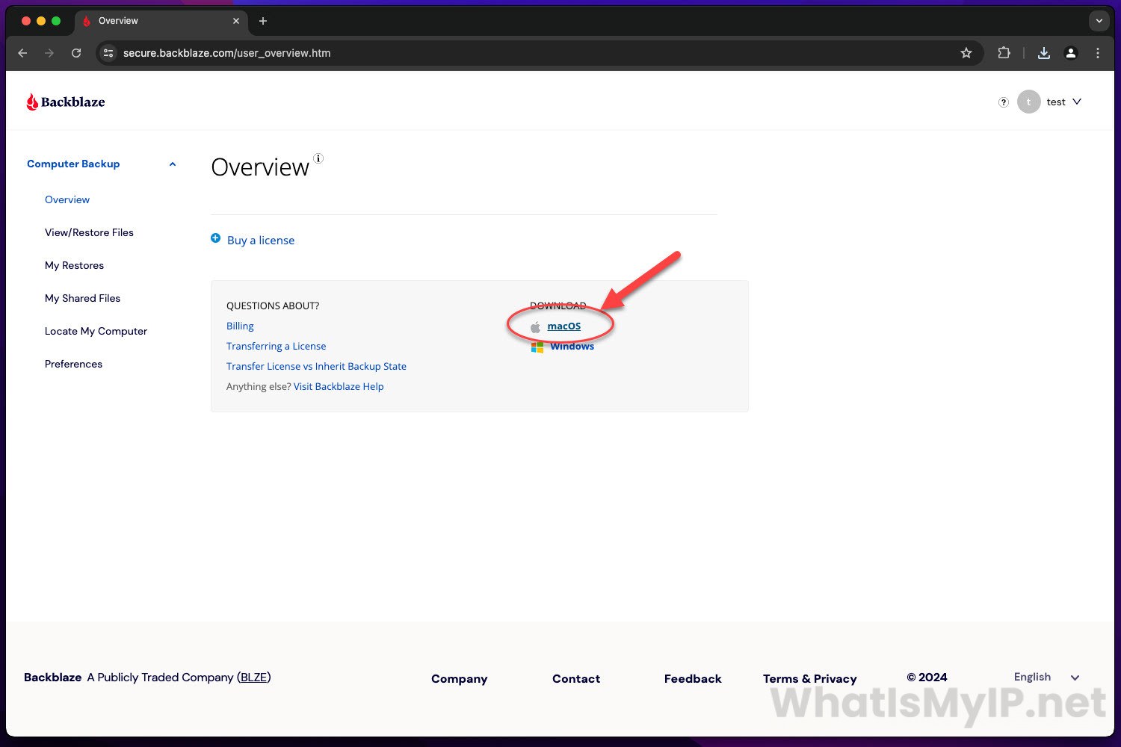1121x747 pixels.
Task: Click the Apple logo icon
Action: 535,327
